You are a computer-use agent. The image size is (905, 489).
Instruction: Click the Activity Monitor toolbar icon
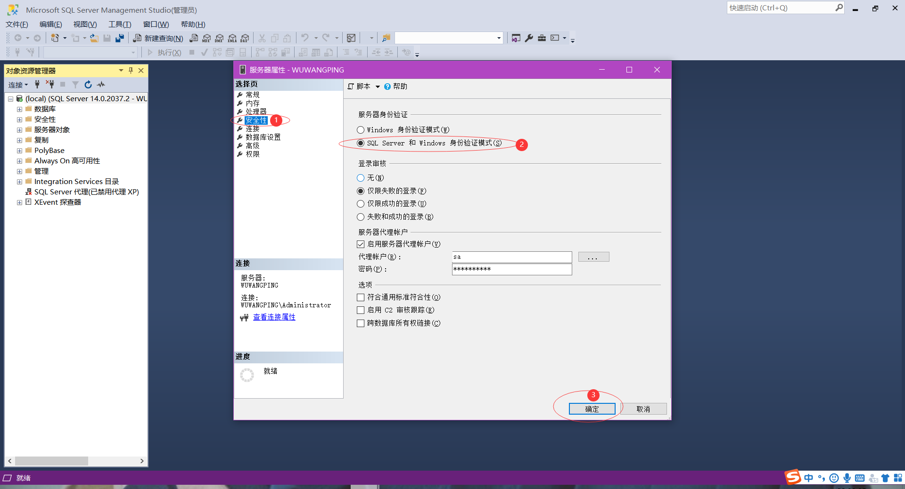pos(351,38)
